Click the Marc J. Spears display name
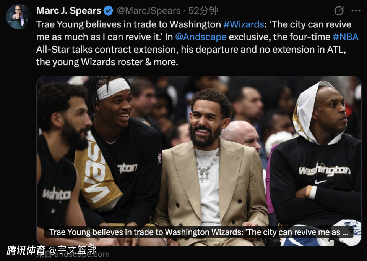 click(68, 11)
